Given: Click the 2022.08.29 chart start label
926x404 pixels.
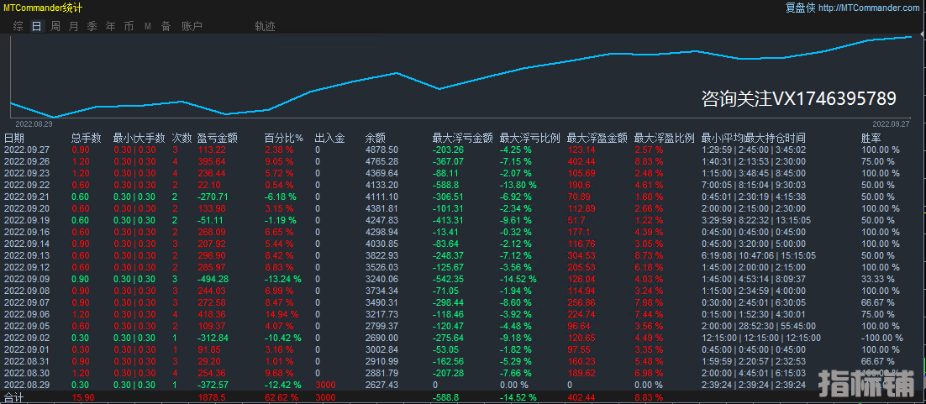Looking at the screenshot, I should pyautogui.click(x=34, y=124).
